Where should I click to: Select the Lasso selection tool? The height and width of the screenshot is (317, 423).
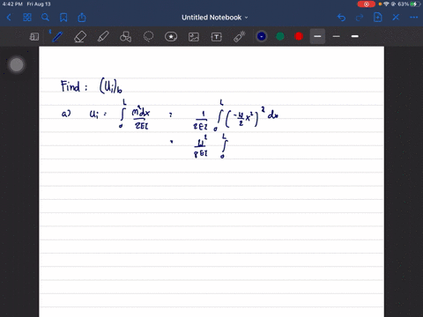[x=148, y=37]
